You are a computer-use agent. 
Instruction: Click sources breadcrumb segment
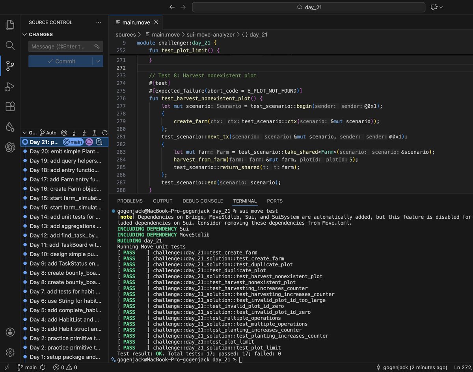125,35
